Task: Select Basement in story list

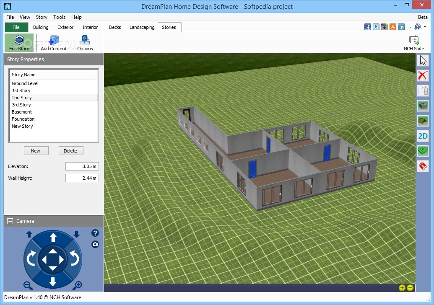Action: [54, 112]
